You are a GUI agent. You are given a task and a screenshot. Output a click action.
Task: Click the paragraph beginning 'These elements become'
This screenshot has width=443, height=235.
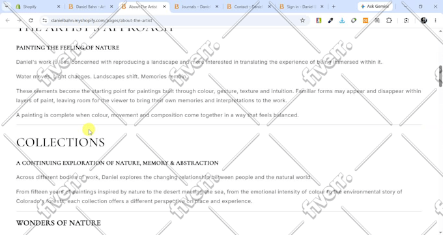219,96
